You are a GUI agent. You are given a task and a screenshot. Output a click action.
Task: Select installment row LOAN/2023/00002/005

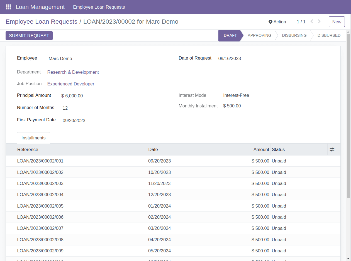pos(40,206)
